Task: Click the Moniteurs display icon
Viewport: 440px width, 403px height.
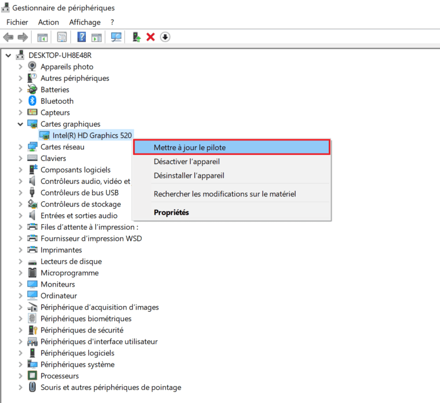Action: [x=32, y=284]
